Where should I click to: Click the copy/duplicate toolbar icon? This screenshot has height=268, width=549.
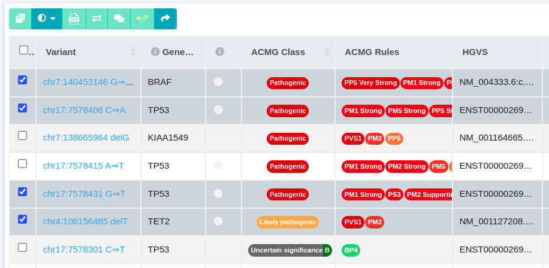pyautogui.click(x=20, y=19)
